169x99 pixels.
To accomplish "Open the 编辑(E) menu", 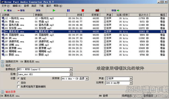I will tap(17, 6).
